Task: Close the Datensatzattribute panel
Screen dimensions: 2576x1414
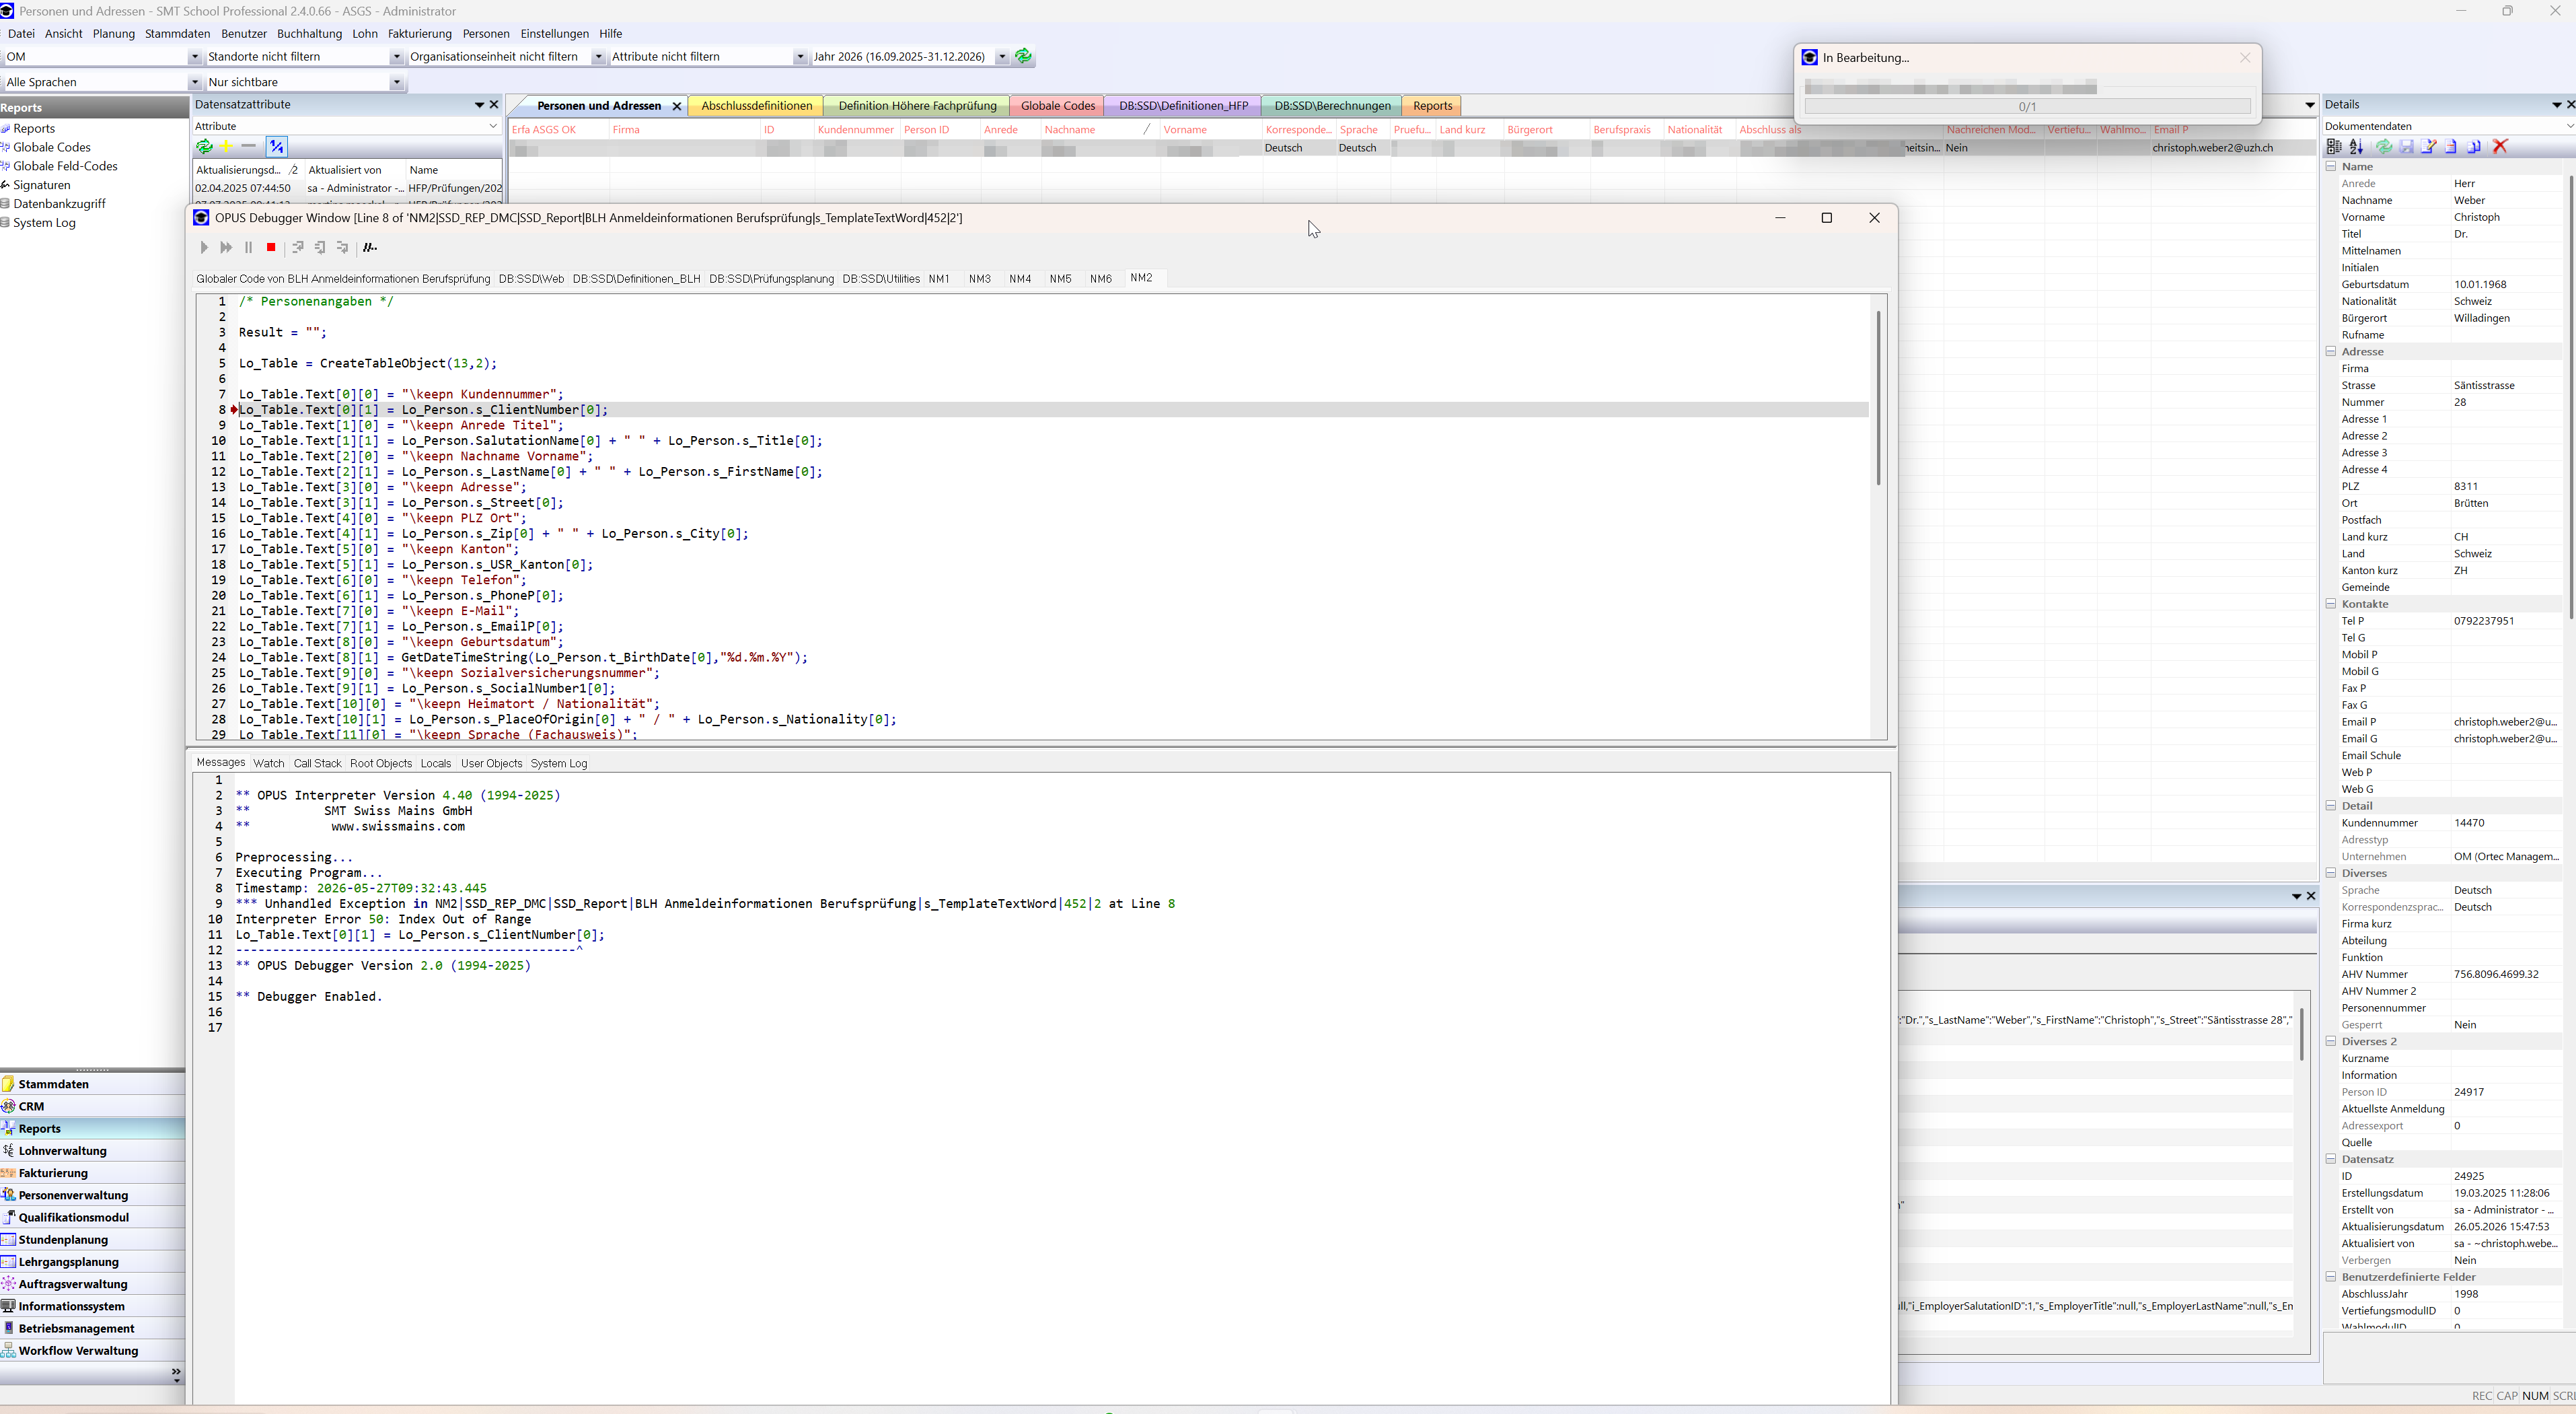Action: [x=493, y=104]
